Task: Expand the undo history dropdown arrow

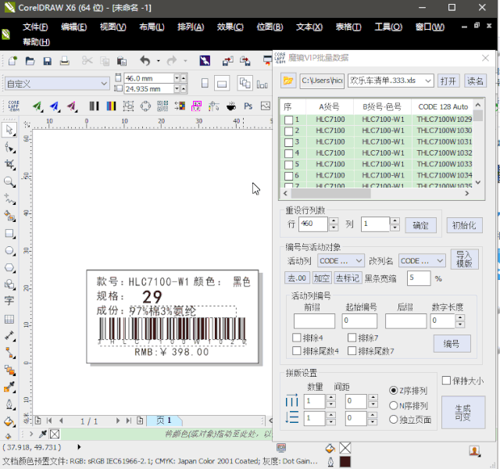Action: pos(158,61)
